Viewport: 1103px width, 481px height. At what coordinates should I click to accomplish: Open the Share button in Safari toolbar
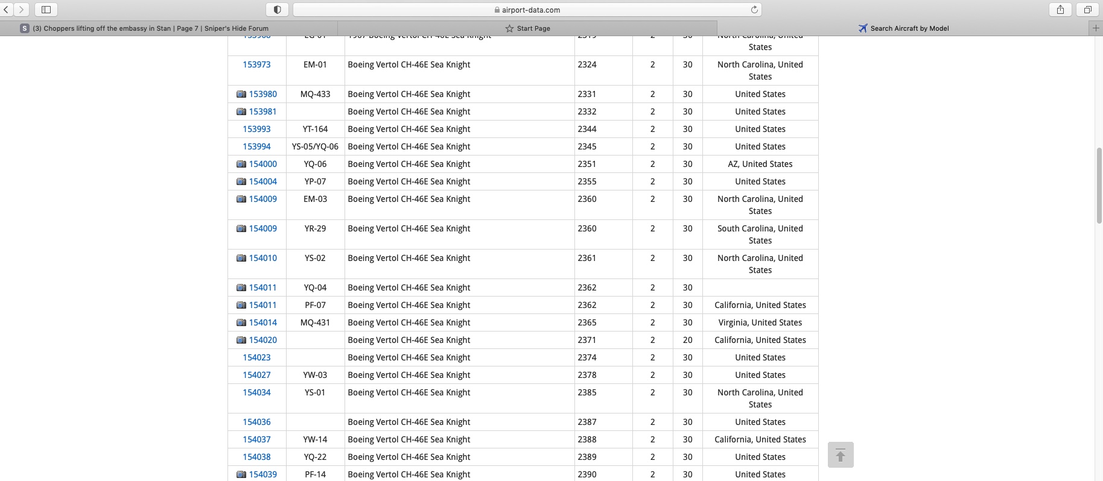(x=1060, y=10)
